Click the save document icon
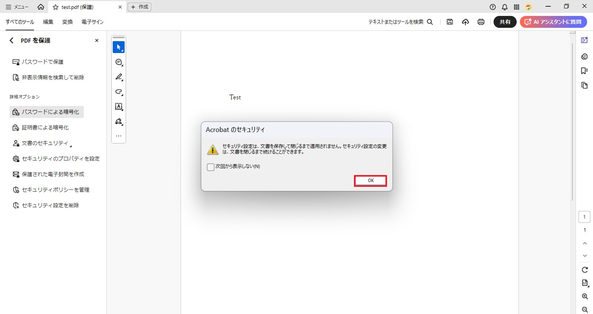The height and width of the screenshot is (314, 593). click(450, 22)
